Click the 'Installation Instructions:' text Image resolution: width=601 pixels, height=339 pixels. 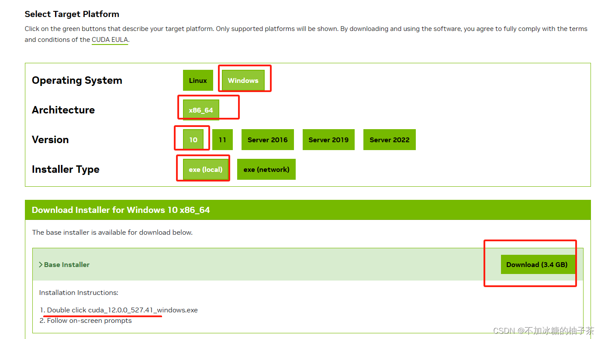(79, 292)
